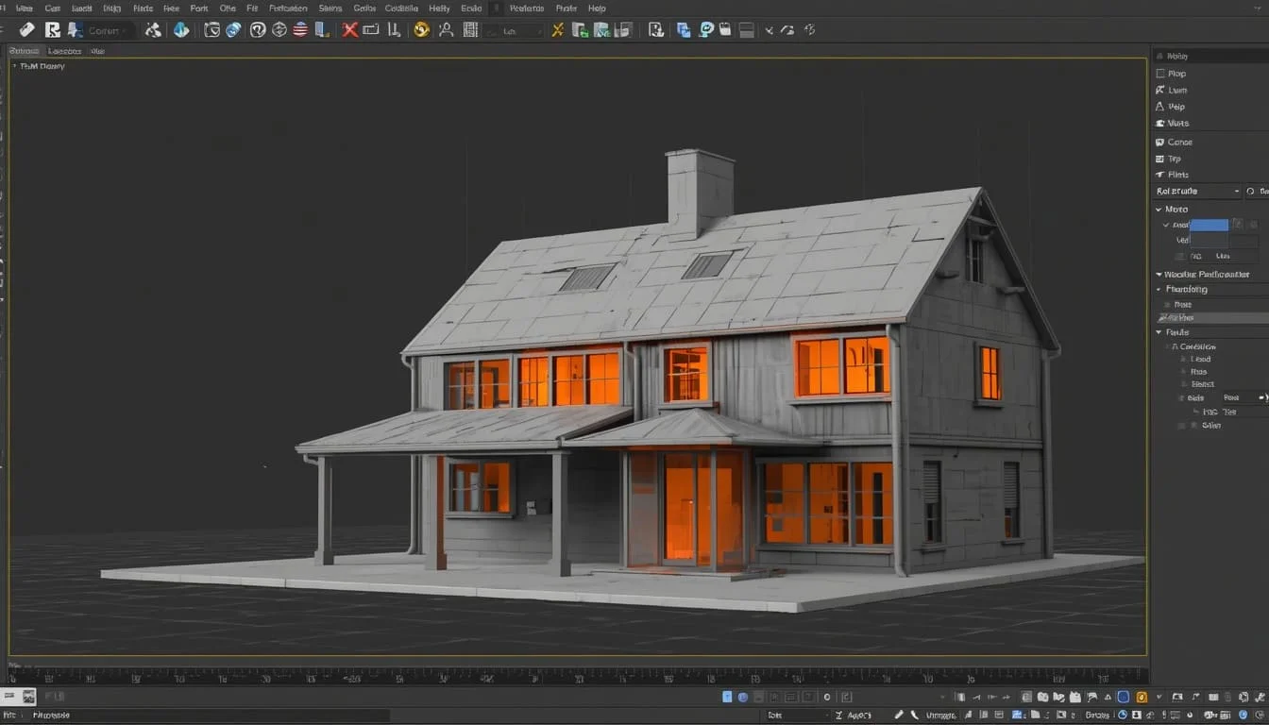Click the page with arrow icon
Screen dimensions: 1269x725
click(656, 30)
